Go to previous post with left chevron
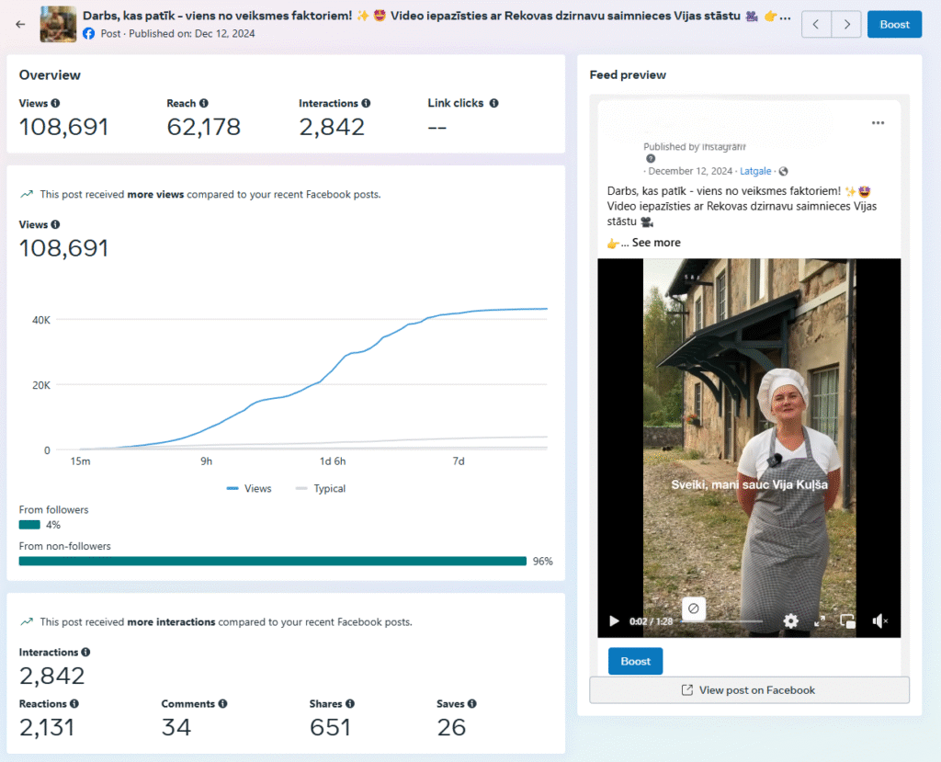This screenshot has height=762, width=941. coord(817,25)
